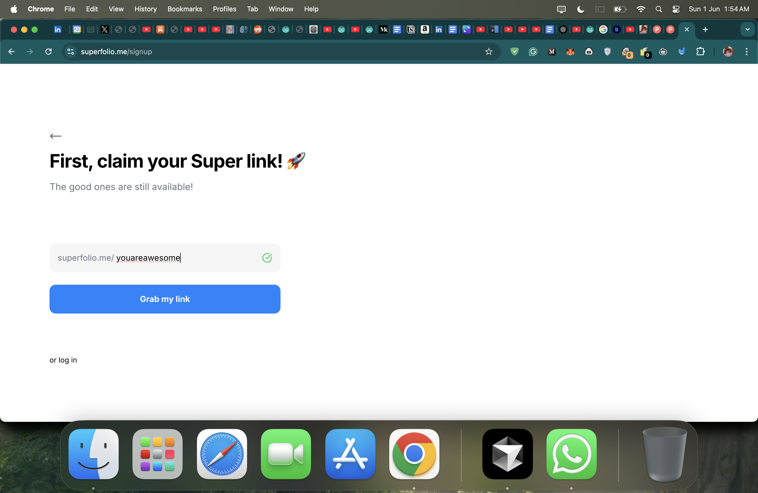Bookmark this page with the star
This screenshot has width=758, height=493.
[489, 52]
